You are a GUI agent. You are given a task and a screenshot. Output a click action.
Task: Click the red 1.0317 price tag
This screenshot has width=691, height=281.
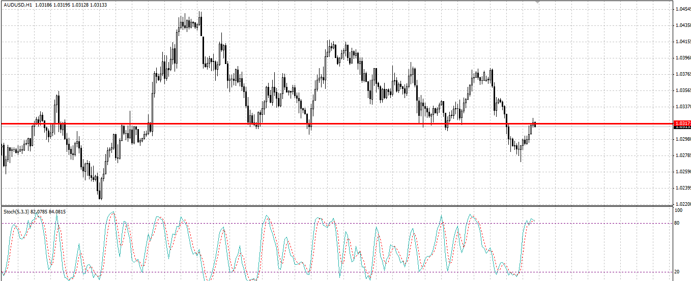click(682, 123)
